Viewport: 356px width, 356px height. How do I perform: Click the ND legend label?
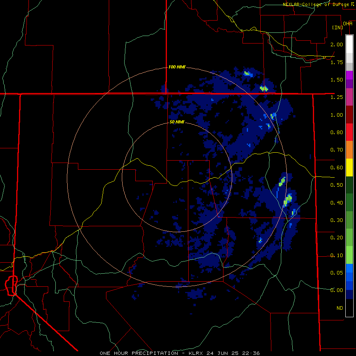tap(340, 308)
